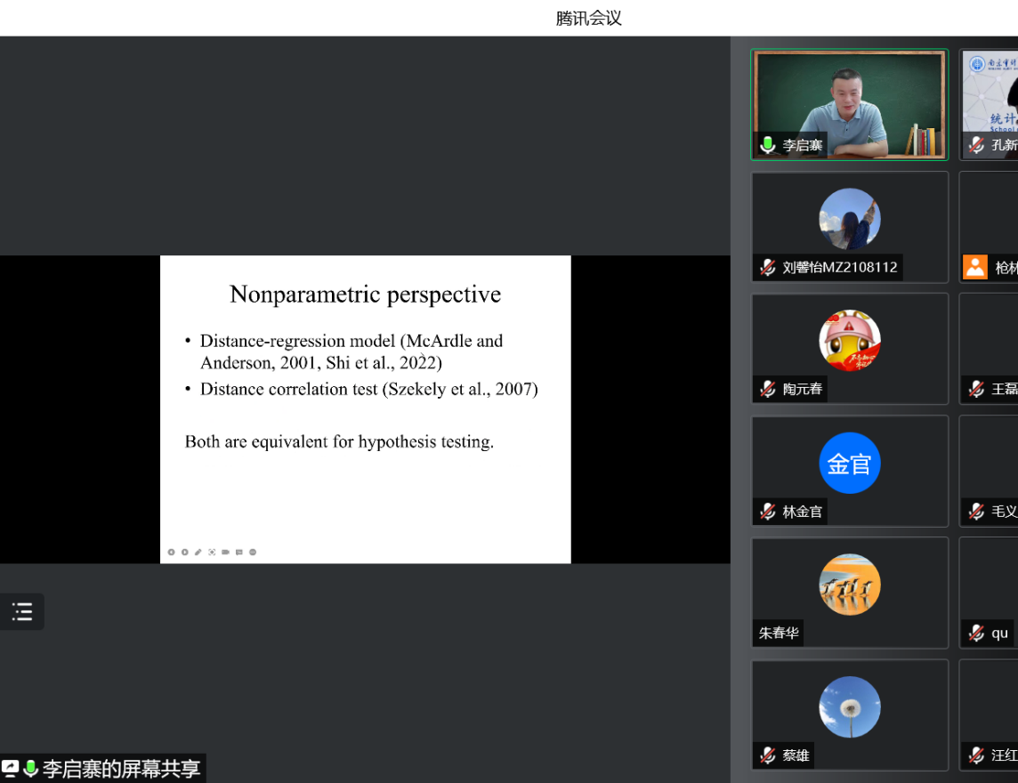Click the subtitles icon on slide toolbar
Viewport: 1018px width, 783px height.
tap(238, 553)
